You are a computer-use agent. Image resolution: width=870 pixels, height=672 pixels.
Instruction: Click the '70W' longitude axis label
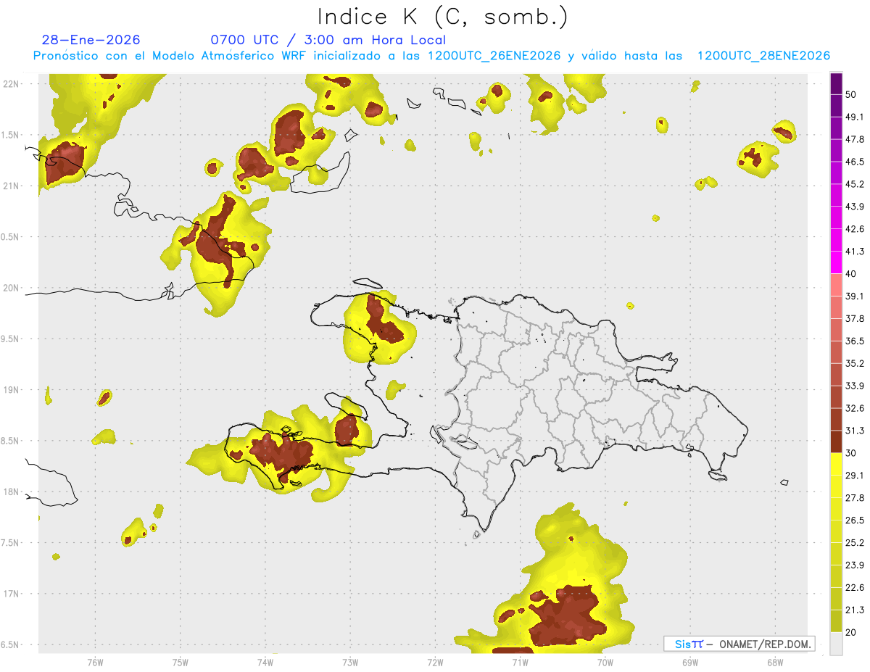click(605, 663)
